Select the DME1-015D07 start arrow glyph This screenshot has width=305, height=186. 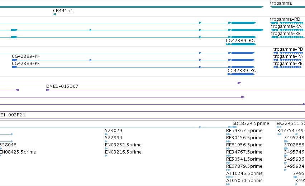(x=48, y=90)
